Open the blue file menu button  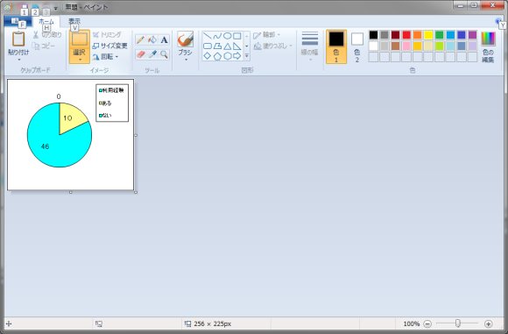tap(18, 21)
